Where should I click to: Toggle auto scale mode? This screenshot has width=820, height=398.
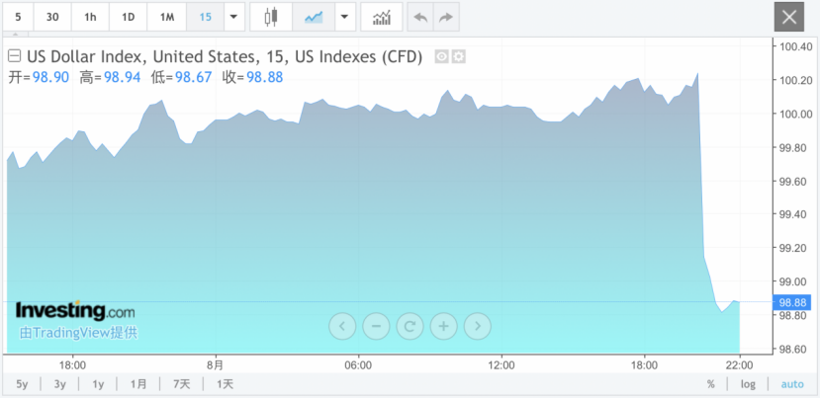(792, 384)
